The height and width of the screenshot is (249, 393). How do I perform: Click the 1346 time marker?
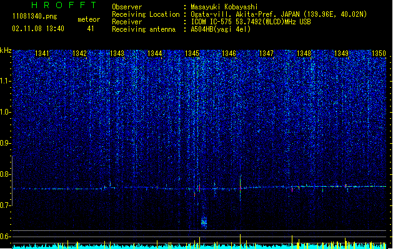[x=229, y=54]
